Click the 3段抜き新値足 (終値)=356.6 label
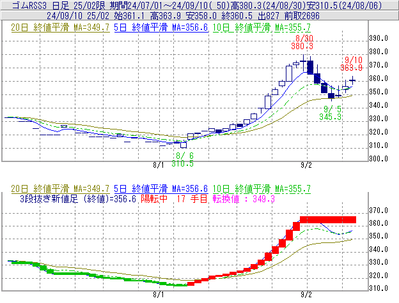This screenshot has width=399, height=303. pos(78,198)
